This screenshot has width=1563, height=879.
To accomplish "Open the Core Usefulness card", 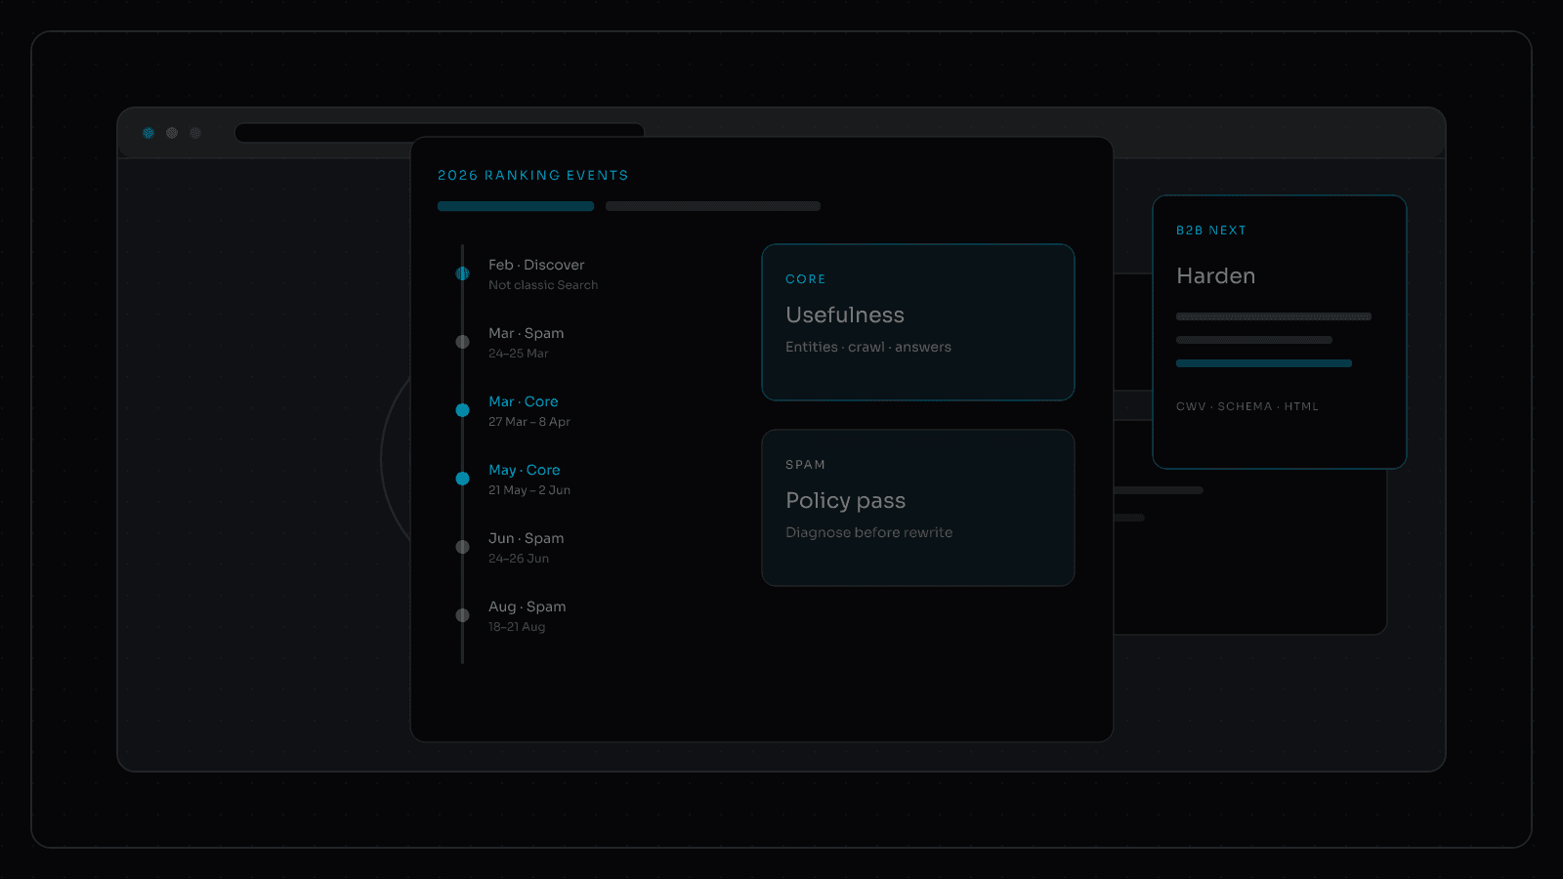I will [x=918, y=322].
